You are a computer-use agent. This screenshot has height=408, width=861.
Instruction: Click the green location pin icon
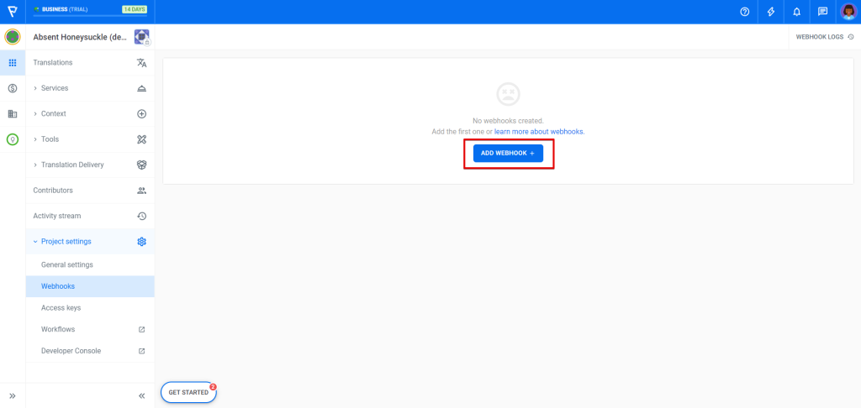[x=13, y=139]
